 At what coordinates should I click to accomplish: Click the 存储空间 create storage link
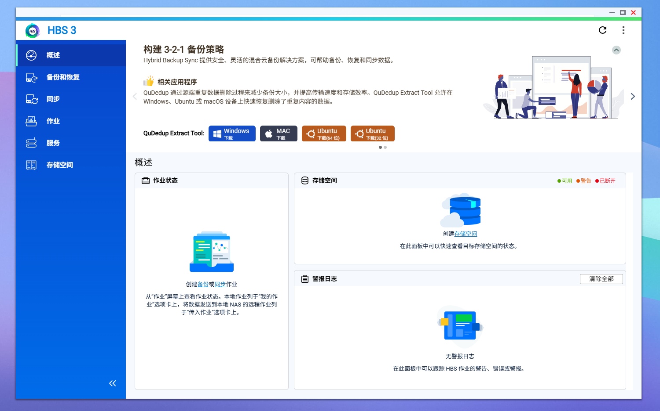466,234
